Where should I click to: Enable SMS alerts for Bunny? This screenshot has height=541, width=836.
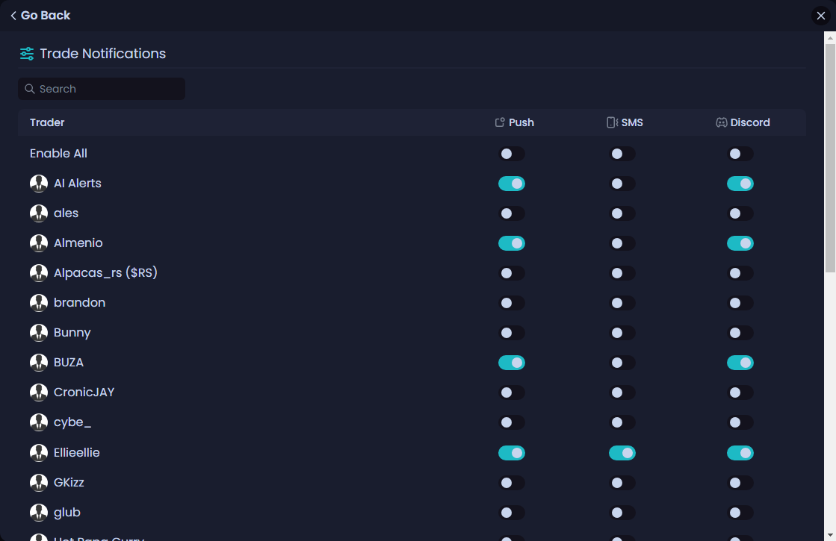click(x=622, y=333)
